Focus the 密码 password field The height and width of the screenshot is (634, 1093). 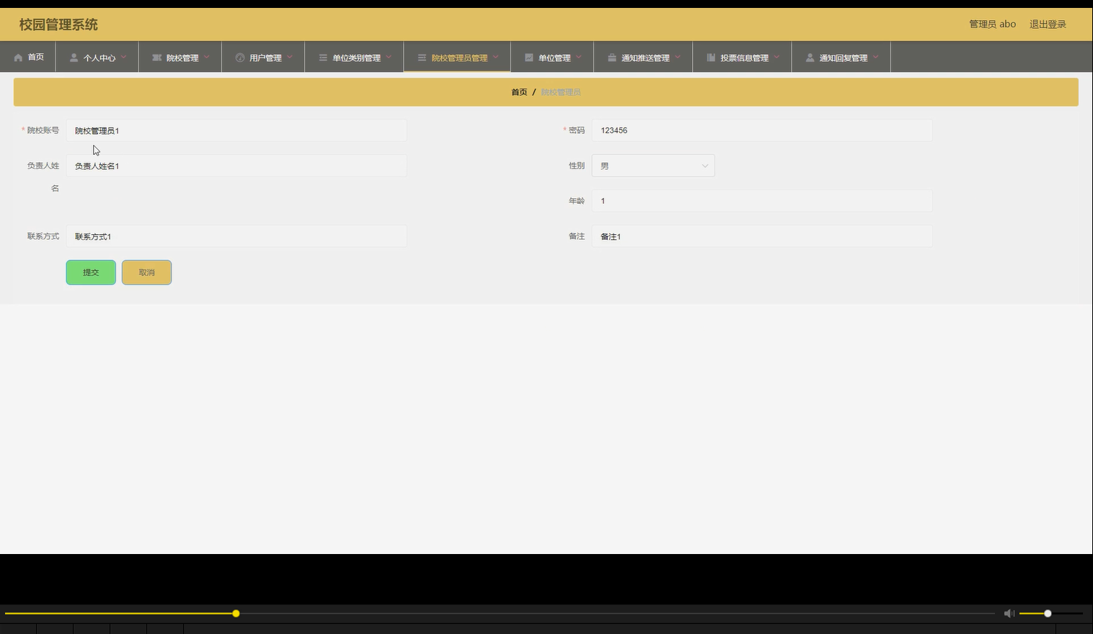(x=762, y=130)
